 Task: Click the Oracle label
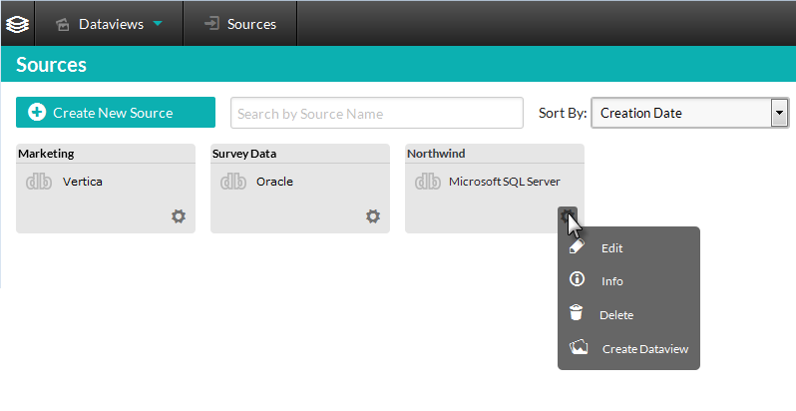click(274, 182)
